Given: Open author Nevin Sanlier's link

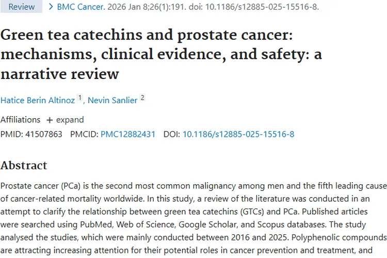Looking at the screenshot, I should tap(112, 100).
